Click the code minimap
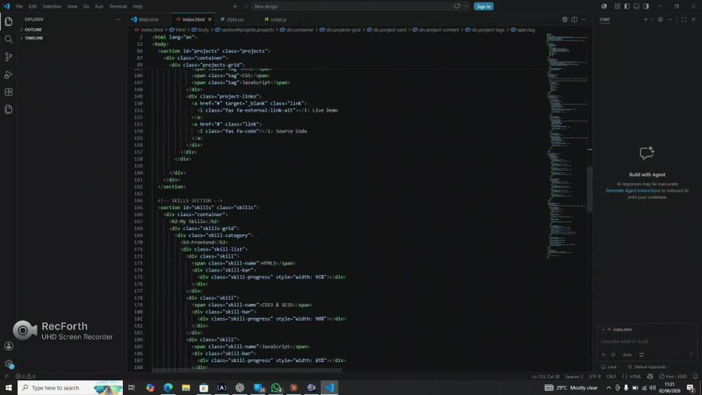The width and height of the screenshot is (702, 395). click(x=567, y=145)
